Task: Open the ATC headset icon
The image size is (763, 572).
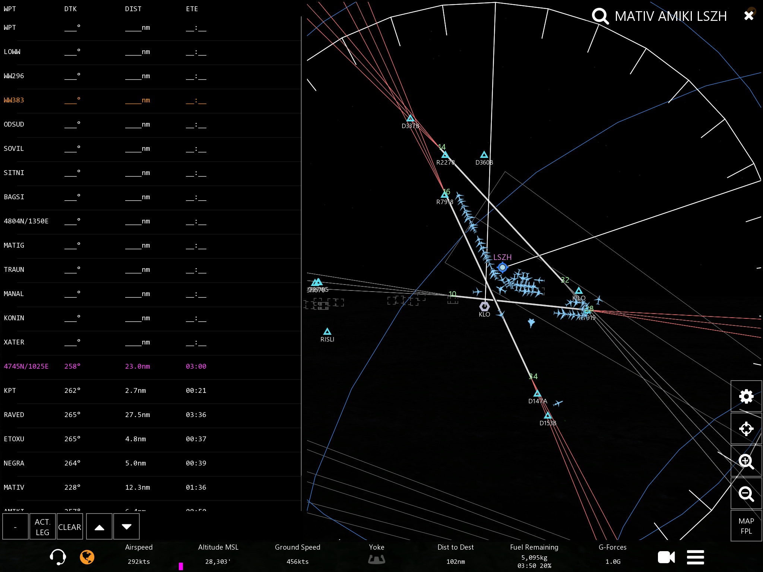Action: [58, 557]
